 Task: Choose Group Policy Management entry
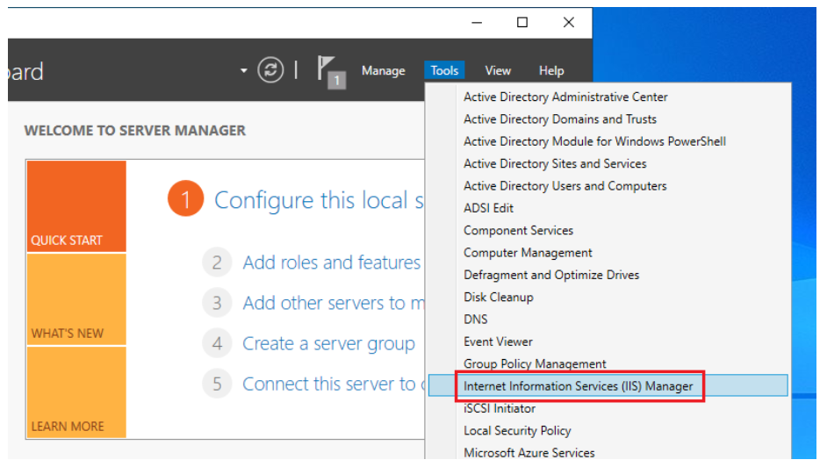[535, 364]
